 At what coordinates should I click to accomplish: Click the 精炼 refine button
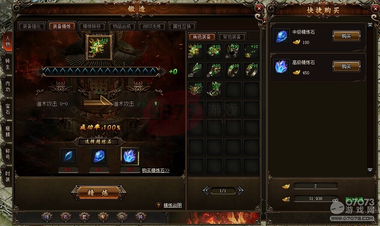[x=98, y=193]
